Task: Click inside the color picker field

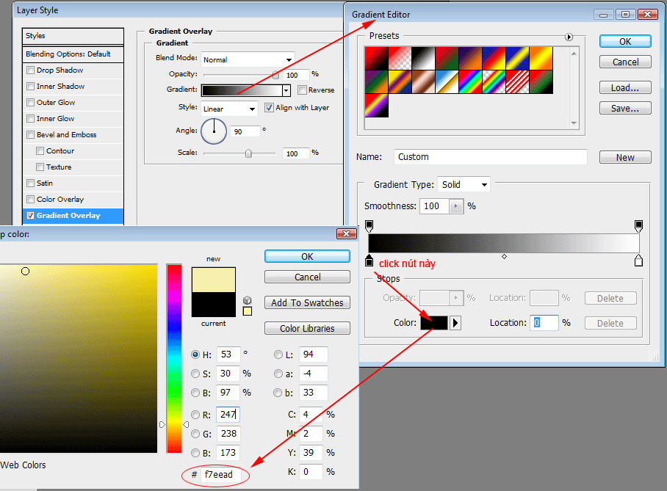Action: (79, 358)
